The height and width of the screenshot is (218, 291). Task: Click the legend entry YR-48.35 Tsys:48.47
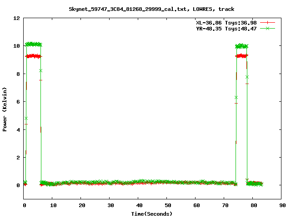[226, 29]
